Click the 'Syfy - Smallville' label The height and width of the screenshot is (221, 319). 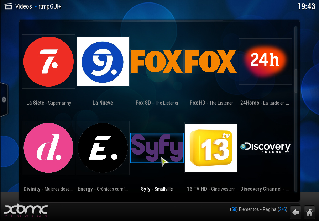point(157,189)
